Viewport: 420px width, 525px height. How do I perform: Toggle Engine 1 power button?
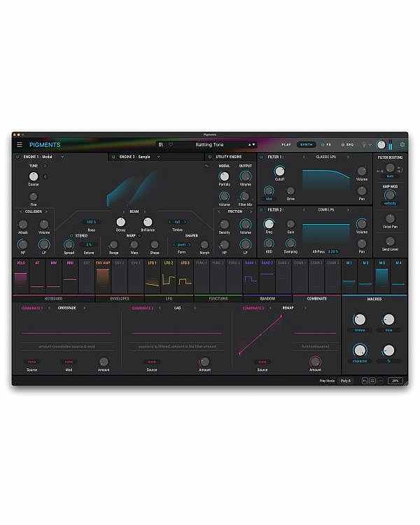17,157
